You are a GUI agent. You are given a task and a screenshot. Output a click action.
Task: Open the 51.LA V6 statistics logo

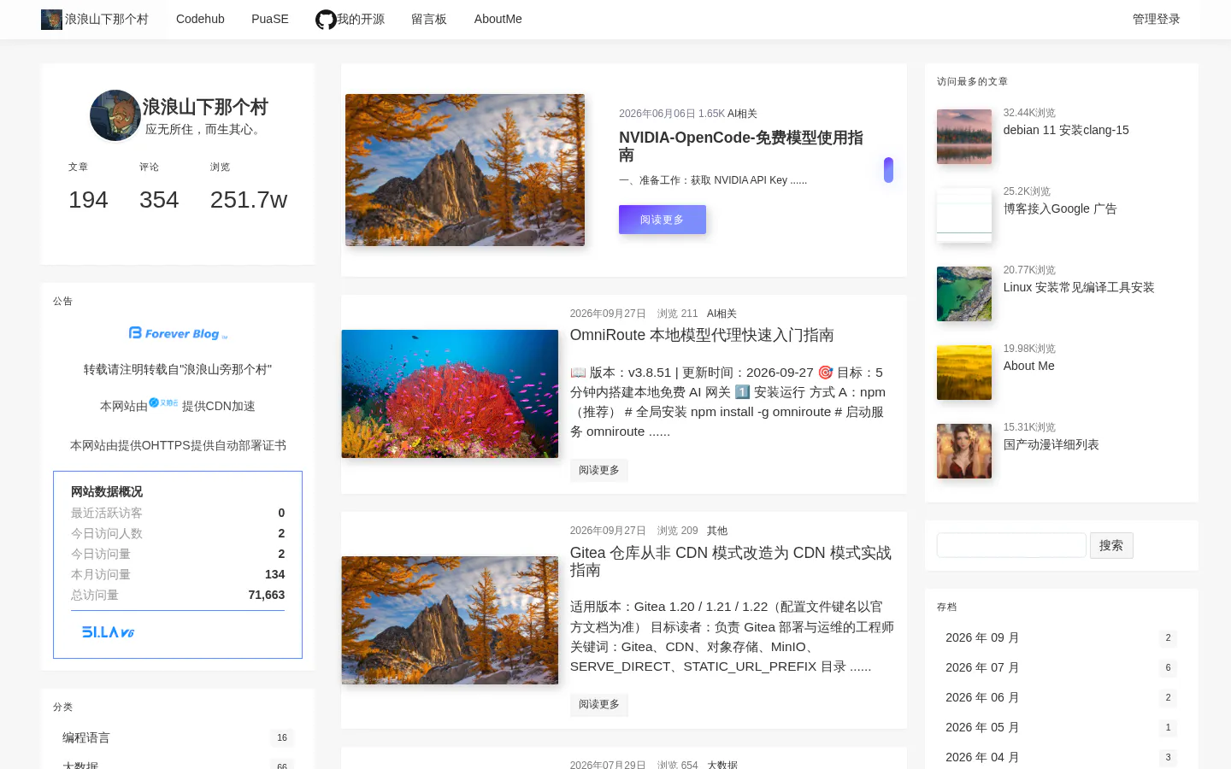(108, 632)
